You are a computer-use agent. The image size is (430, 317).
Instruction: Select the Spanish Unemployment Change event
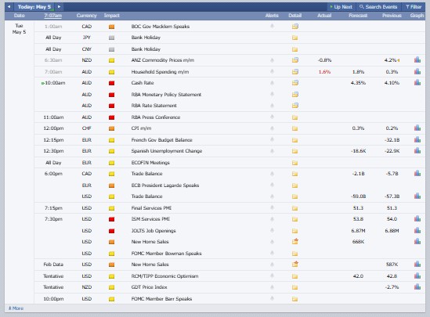[x=167, y=151]
